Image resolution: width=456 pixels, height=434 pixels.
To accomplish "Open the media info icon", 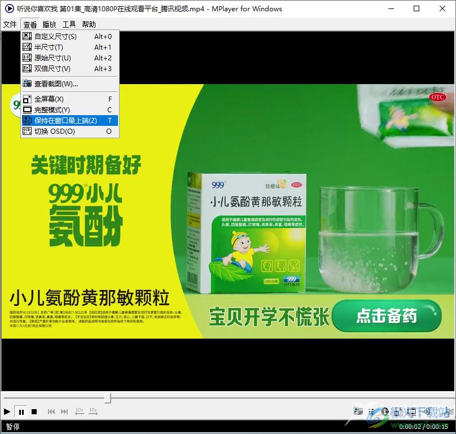I will coord(385,411).
